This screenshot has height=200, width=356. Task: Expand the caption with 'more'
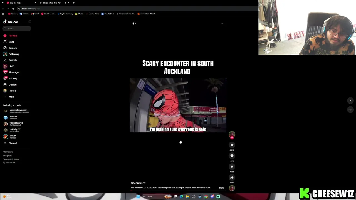point(222,188)
